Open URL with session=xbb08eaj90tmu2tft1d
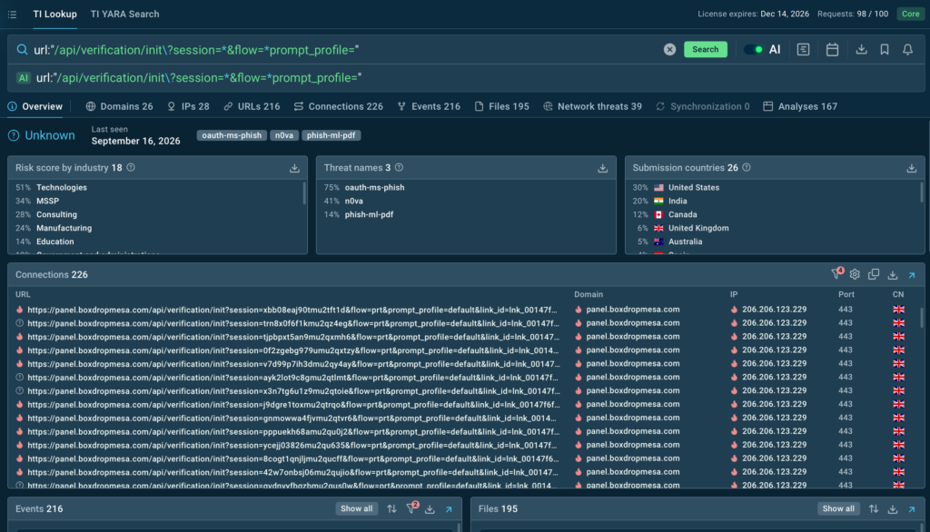The image size is (930, 532). pos(292,310)
